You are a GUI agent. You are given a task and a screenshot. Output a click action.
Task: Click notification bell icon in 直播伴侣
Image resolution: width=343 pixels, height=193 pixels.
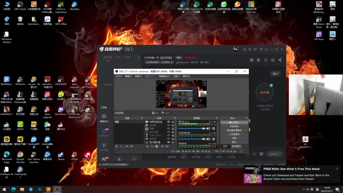pos(273,60)
